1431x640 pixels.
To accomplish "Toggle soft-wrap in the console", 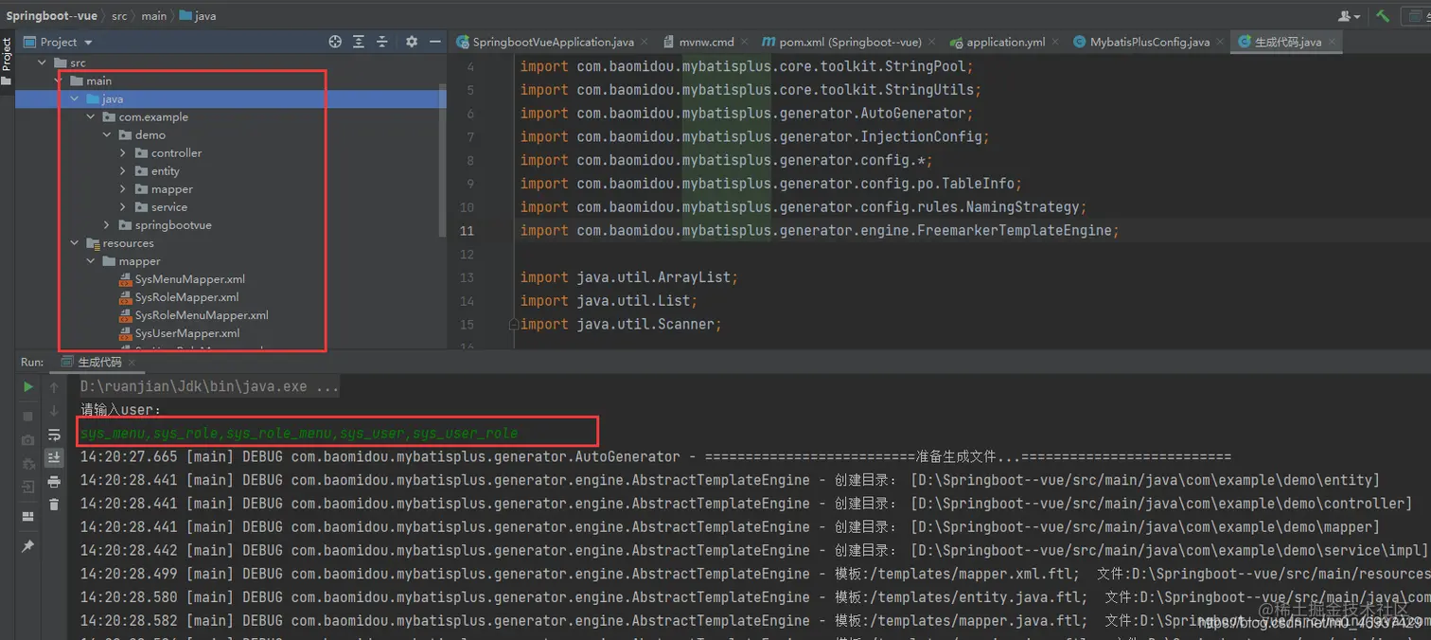I will [x=54, y=435].
